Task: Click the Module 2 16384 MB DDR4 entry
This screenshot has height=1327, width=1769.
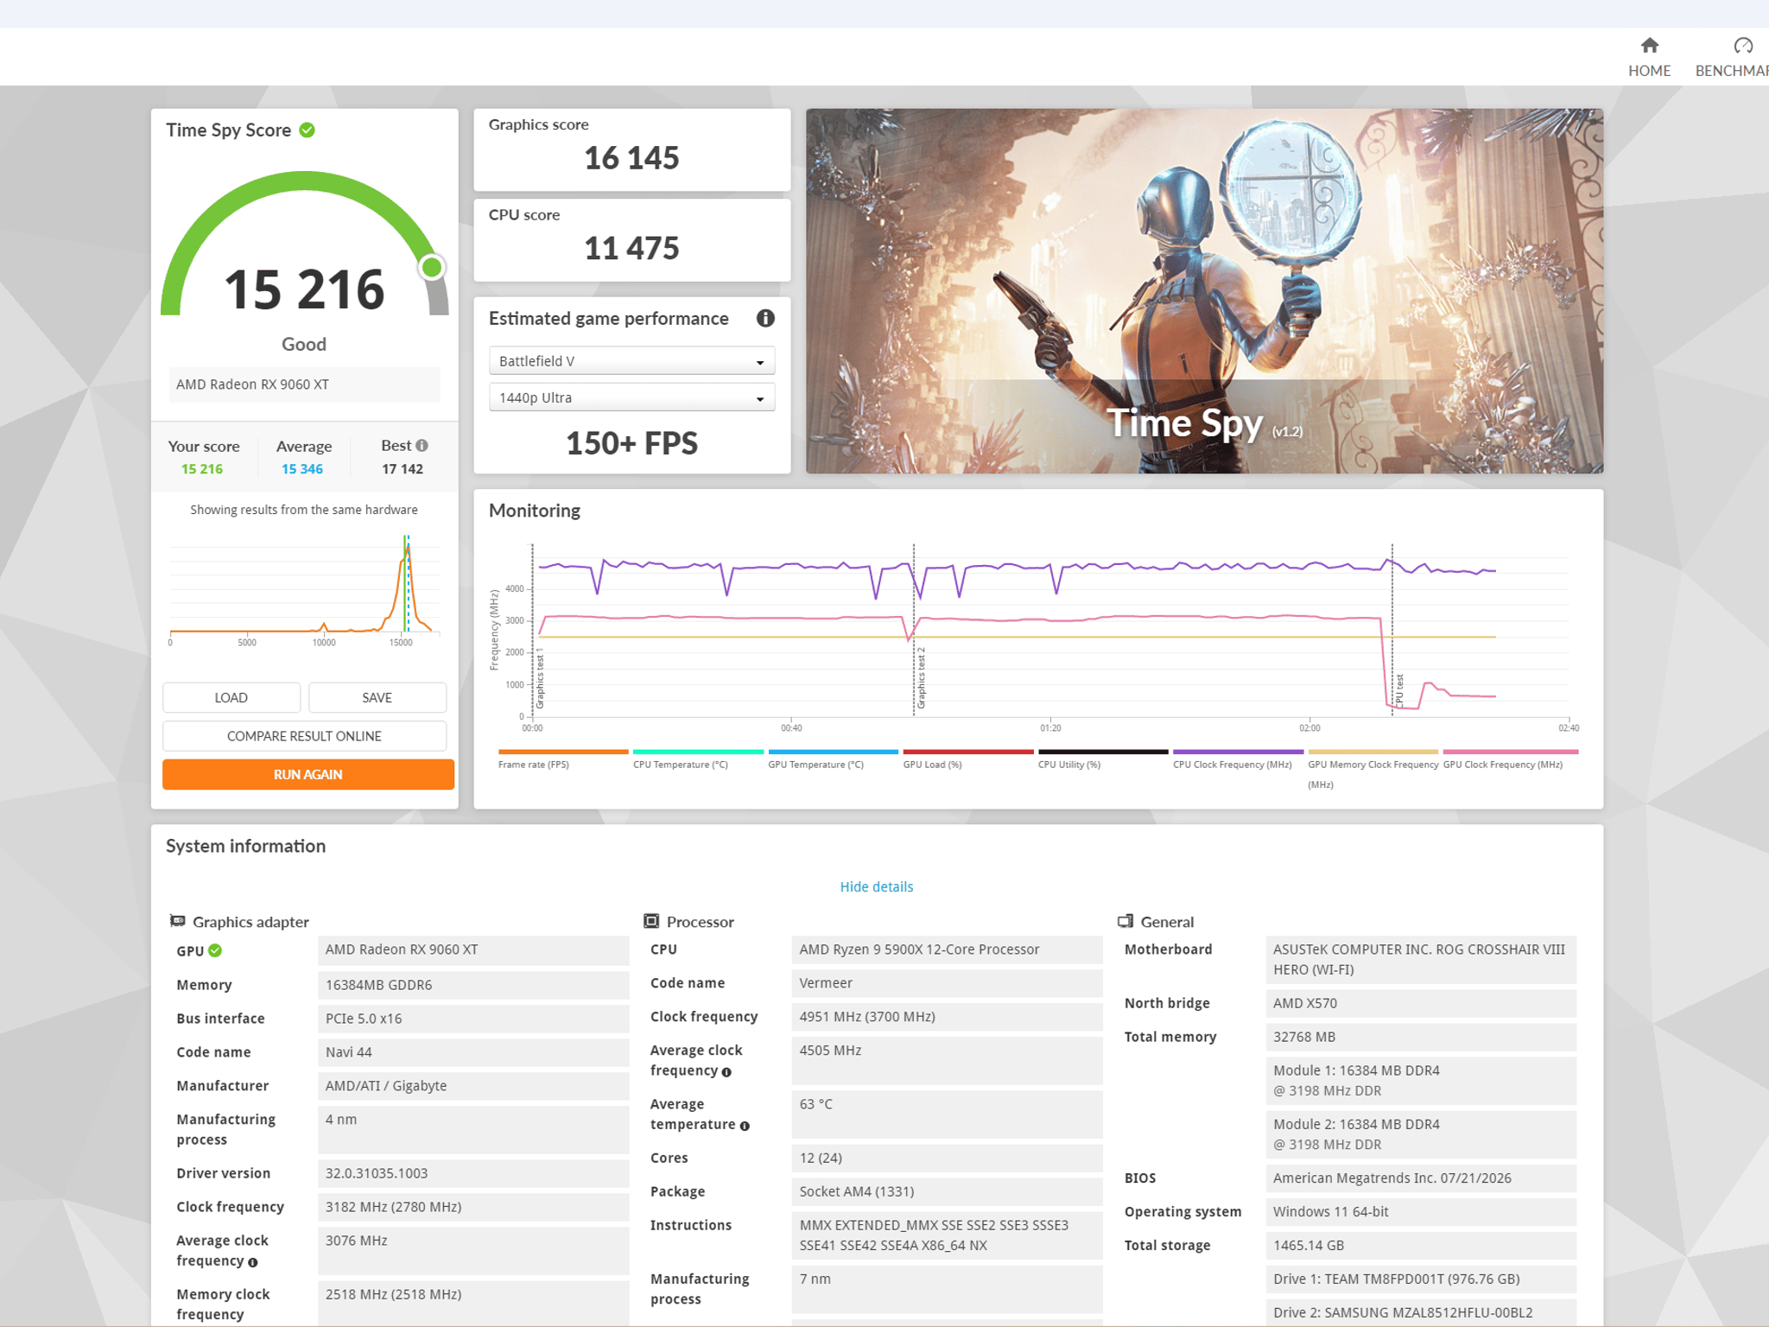Action: click(1421, 1134)
